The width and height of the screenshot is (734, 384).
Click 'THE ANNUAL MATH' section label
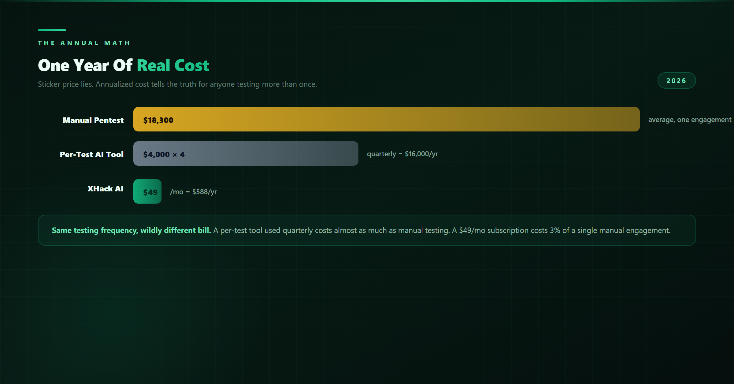click(84, 43)
